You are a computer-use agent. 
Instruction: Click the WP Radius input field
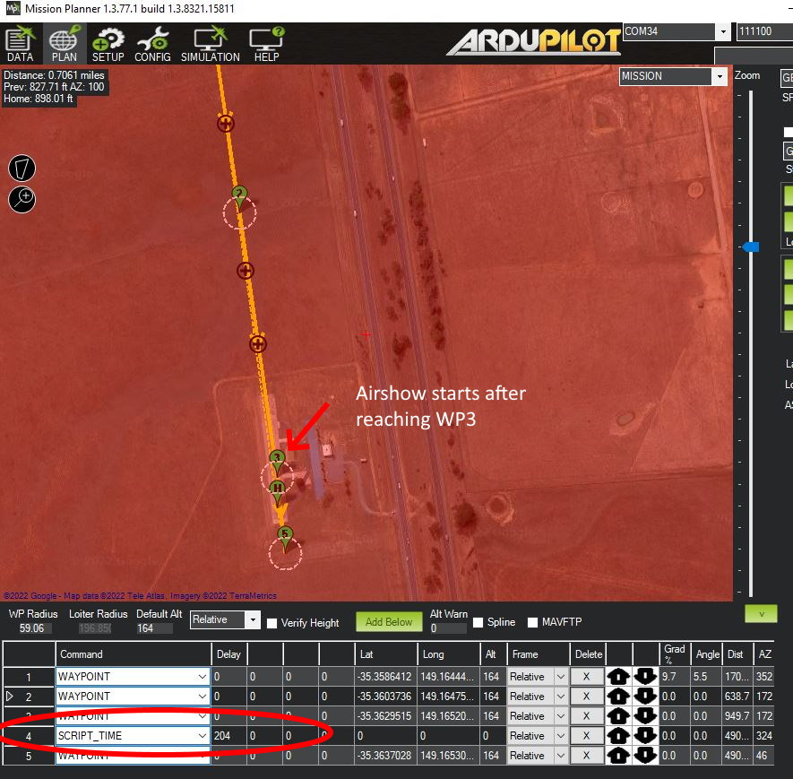(32, 628)
